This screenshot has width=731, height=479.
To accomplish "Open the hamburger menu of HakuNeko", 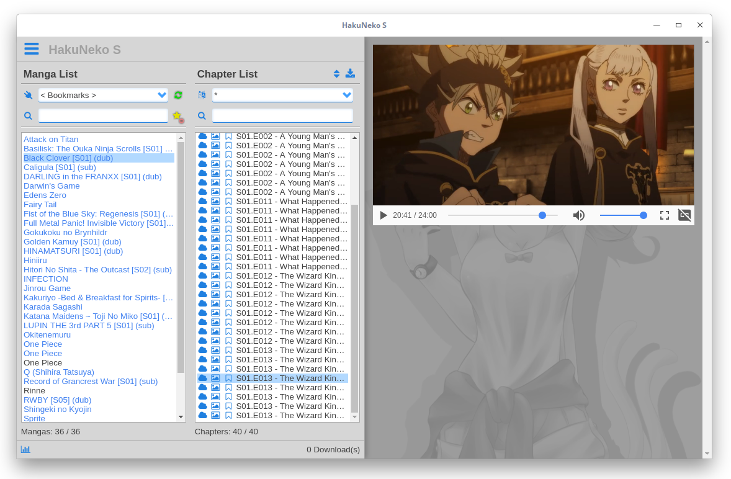I will tap(31, 48).
